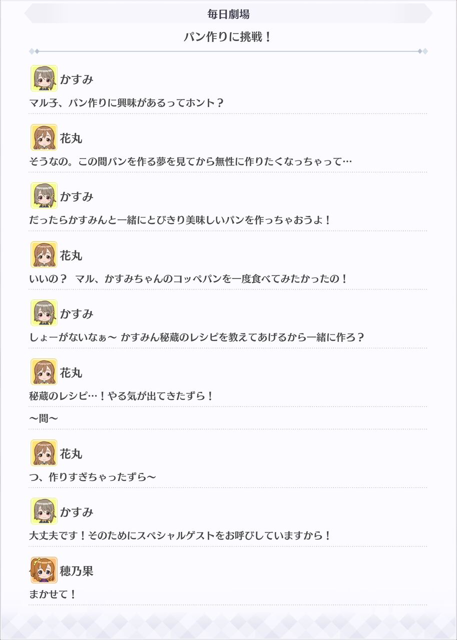Click the 大丈夫です！ special guest line
Image resolution: width=457 pixels, height=640 pixels.
(x=180, y=536)
